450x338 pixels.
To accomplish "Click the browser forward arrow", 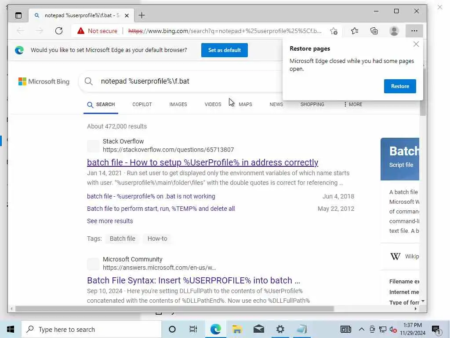I will [39, 31].
